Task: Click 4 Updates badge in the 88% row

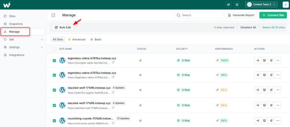Action: coord(119,103)
